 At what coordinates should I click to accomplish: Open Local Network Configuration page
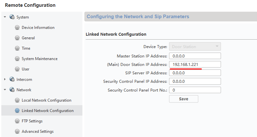click(46, 100)
